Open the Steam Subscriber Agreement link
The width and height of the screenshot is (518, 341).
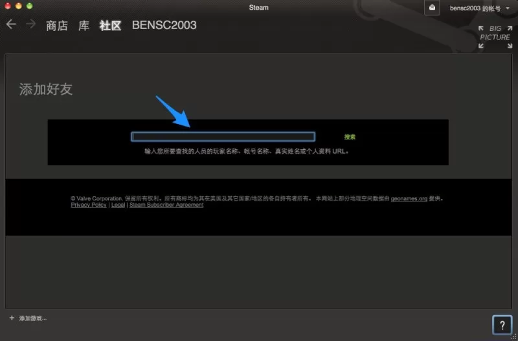[166, 205]
